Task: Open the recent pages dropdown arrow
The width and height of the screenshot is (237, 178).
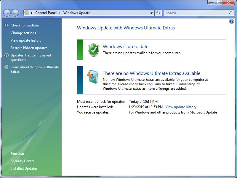Action: 21,13
